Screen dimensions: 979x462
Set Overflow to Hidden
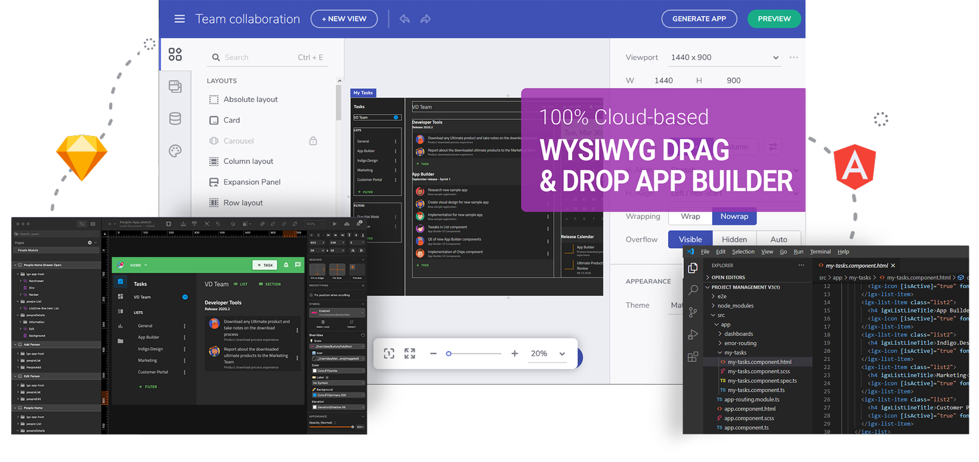click(734, 239)
